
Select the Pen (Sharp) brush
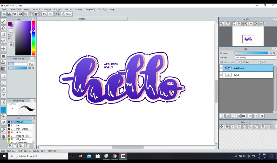[x=19, y=129]
